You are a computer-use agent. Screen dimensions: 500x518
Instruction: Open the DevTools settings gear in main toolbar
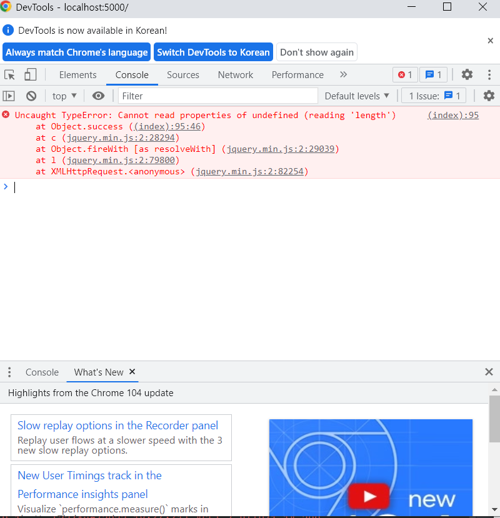click(x=467, y=75)
